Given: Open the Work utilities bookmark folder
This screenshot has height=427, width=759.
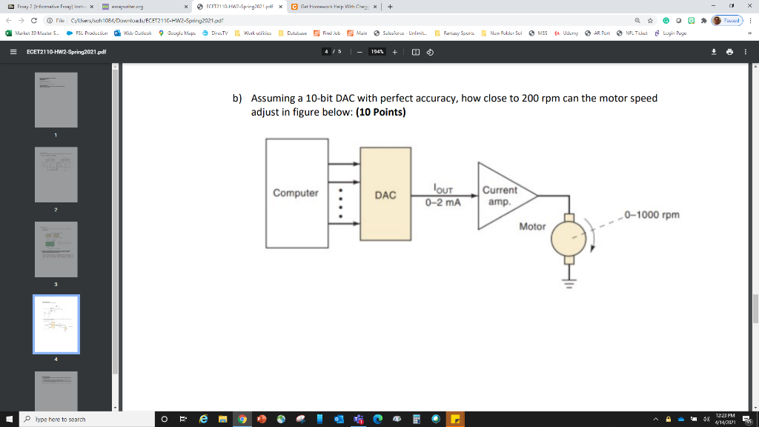Looking at the screenshot, I should [x=259, y=33].
